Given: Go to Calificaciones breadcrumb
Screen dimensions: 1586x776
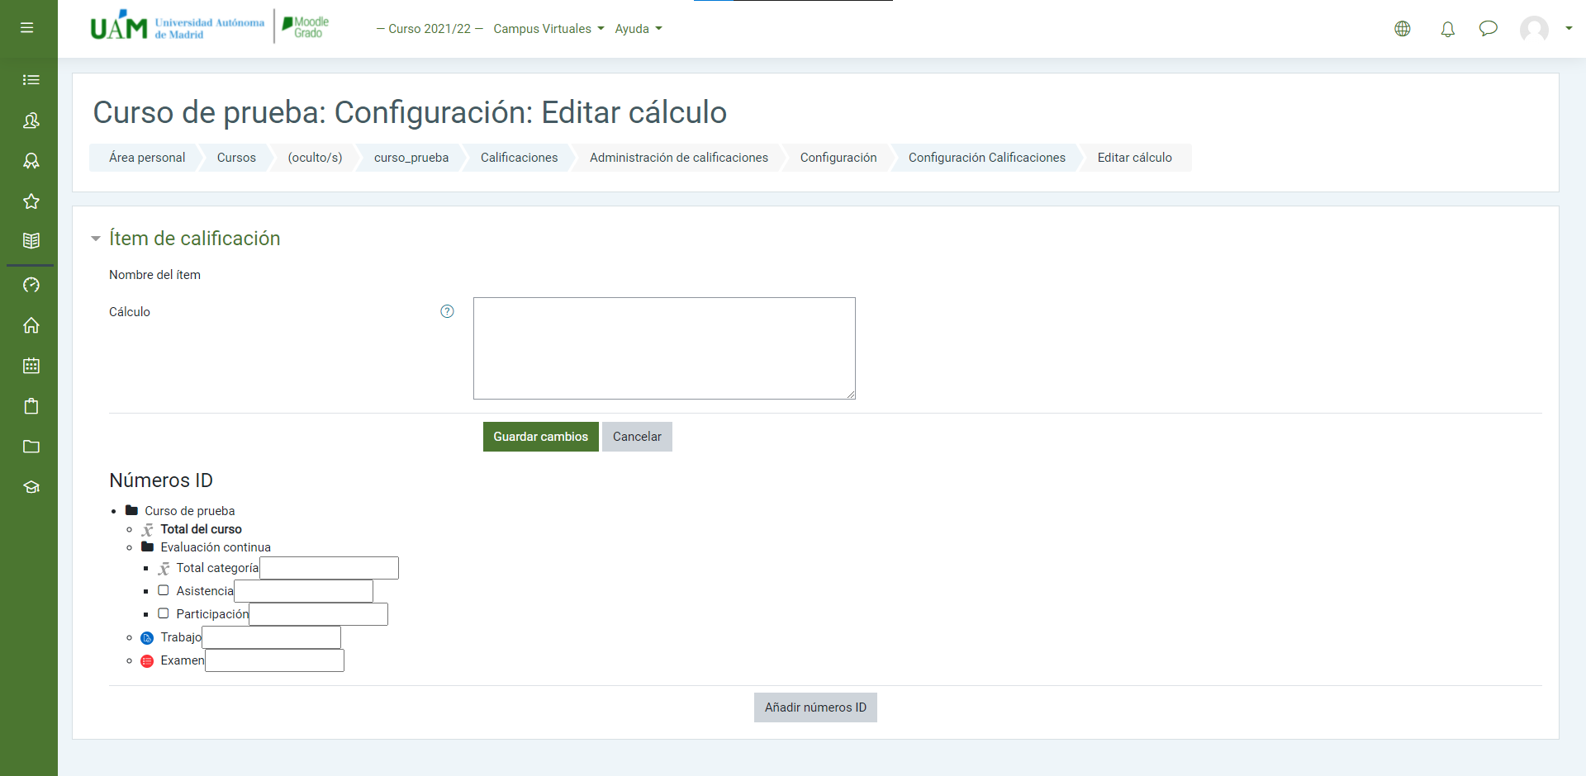Looking at the screenshot, I should pyautogui.click(x=519, y=158).
